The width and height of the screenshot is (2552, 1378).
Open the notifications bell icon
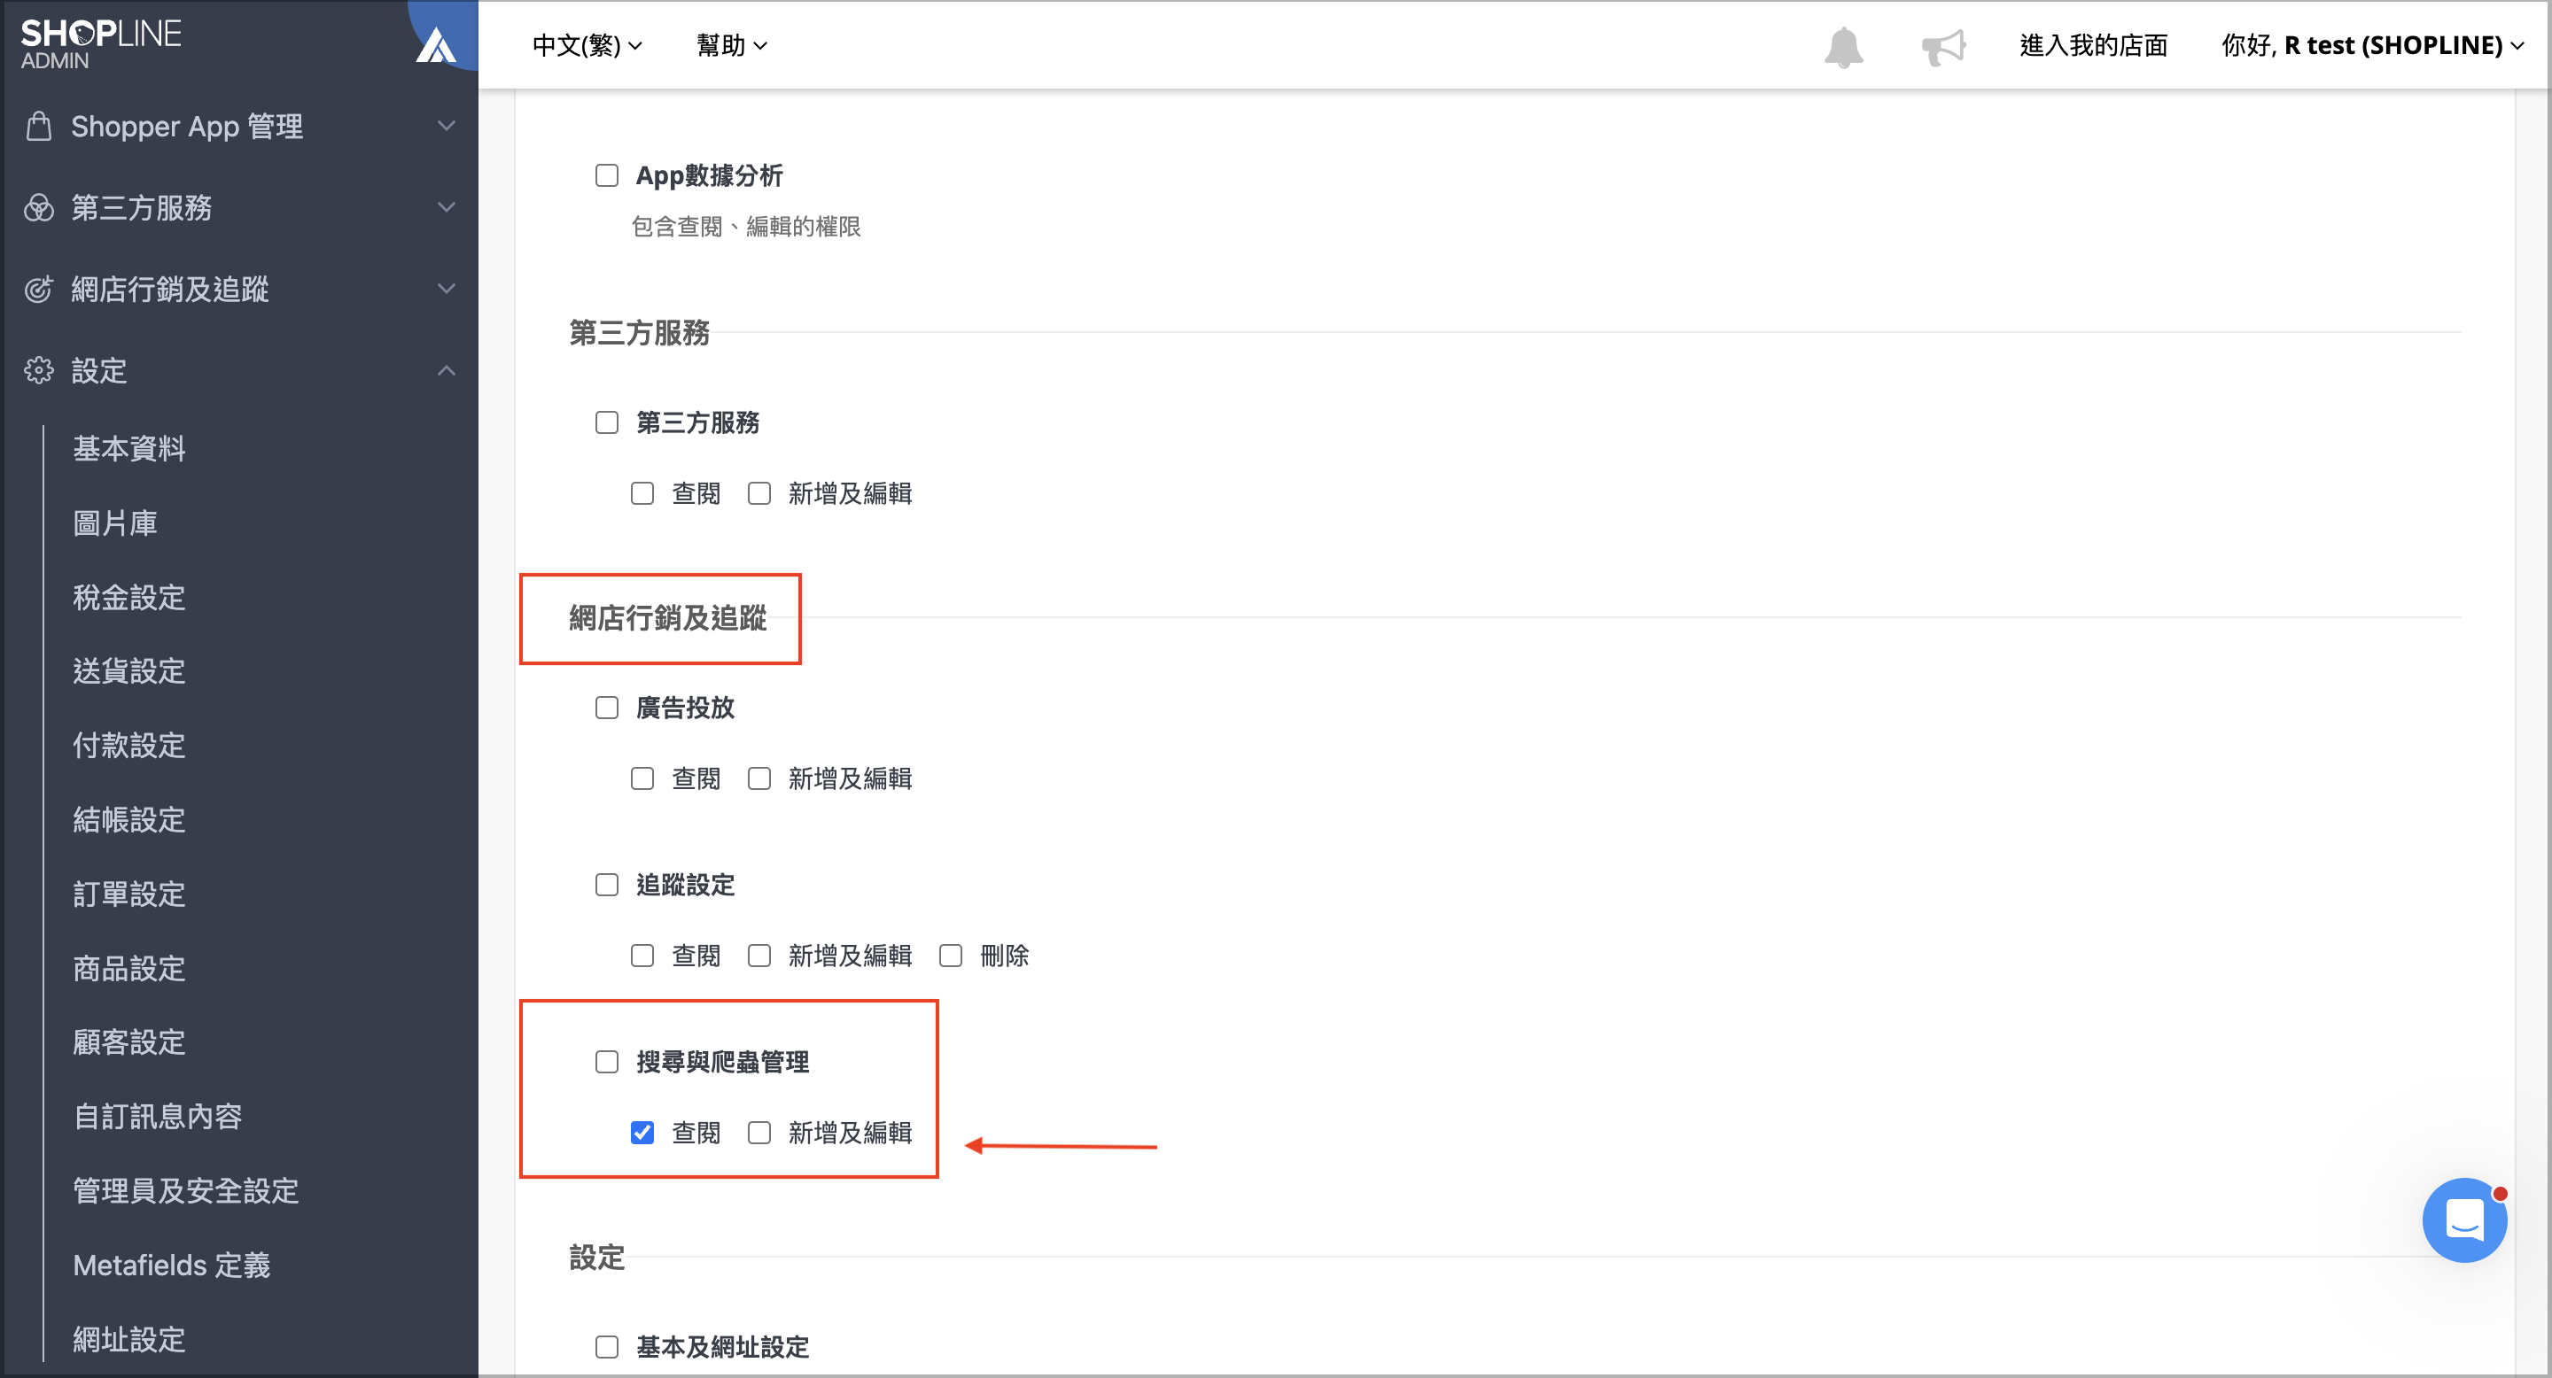(1844, 45)
